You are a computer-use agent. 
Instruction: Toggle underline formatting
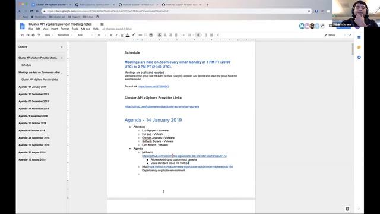122,35
